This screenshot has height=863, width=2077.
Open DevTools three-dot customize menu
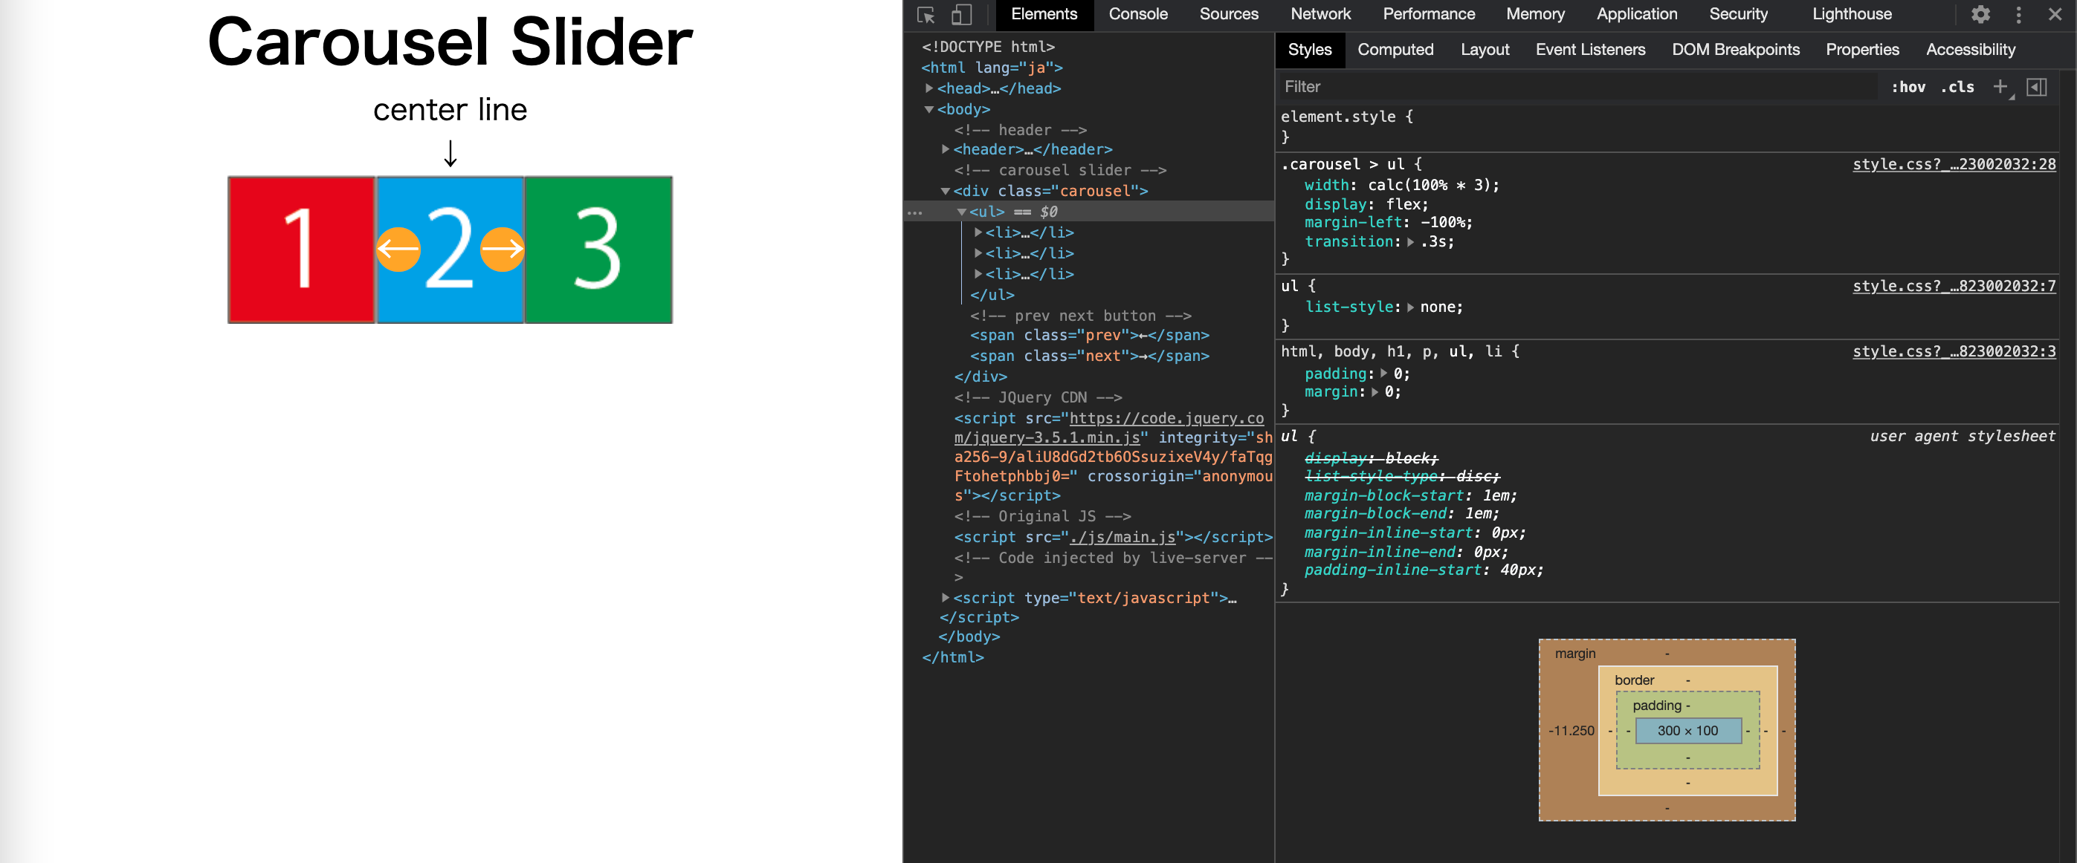point(2018,15)
